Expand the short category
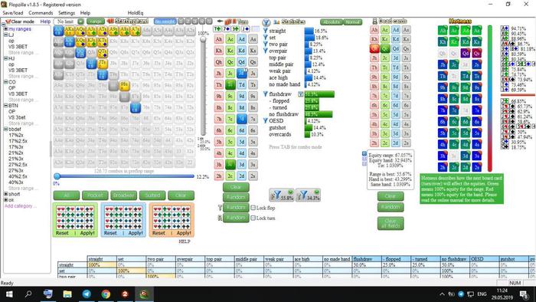Viewport: 536px width, 302px height. point(5,194)
